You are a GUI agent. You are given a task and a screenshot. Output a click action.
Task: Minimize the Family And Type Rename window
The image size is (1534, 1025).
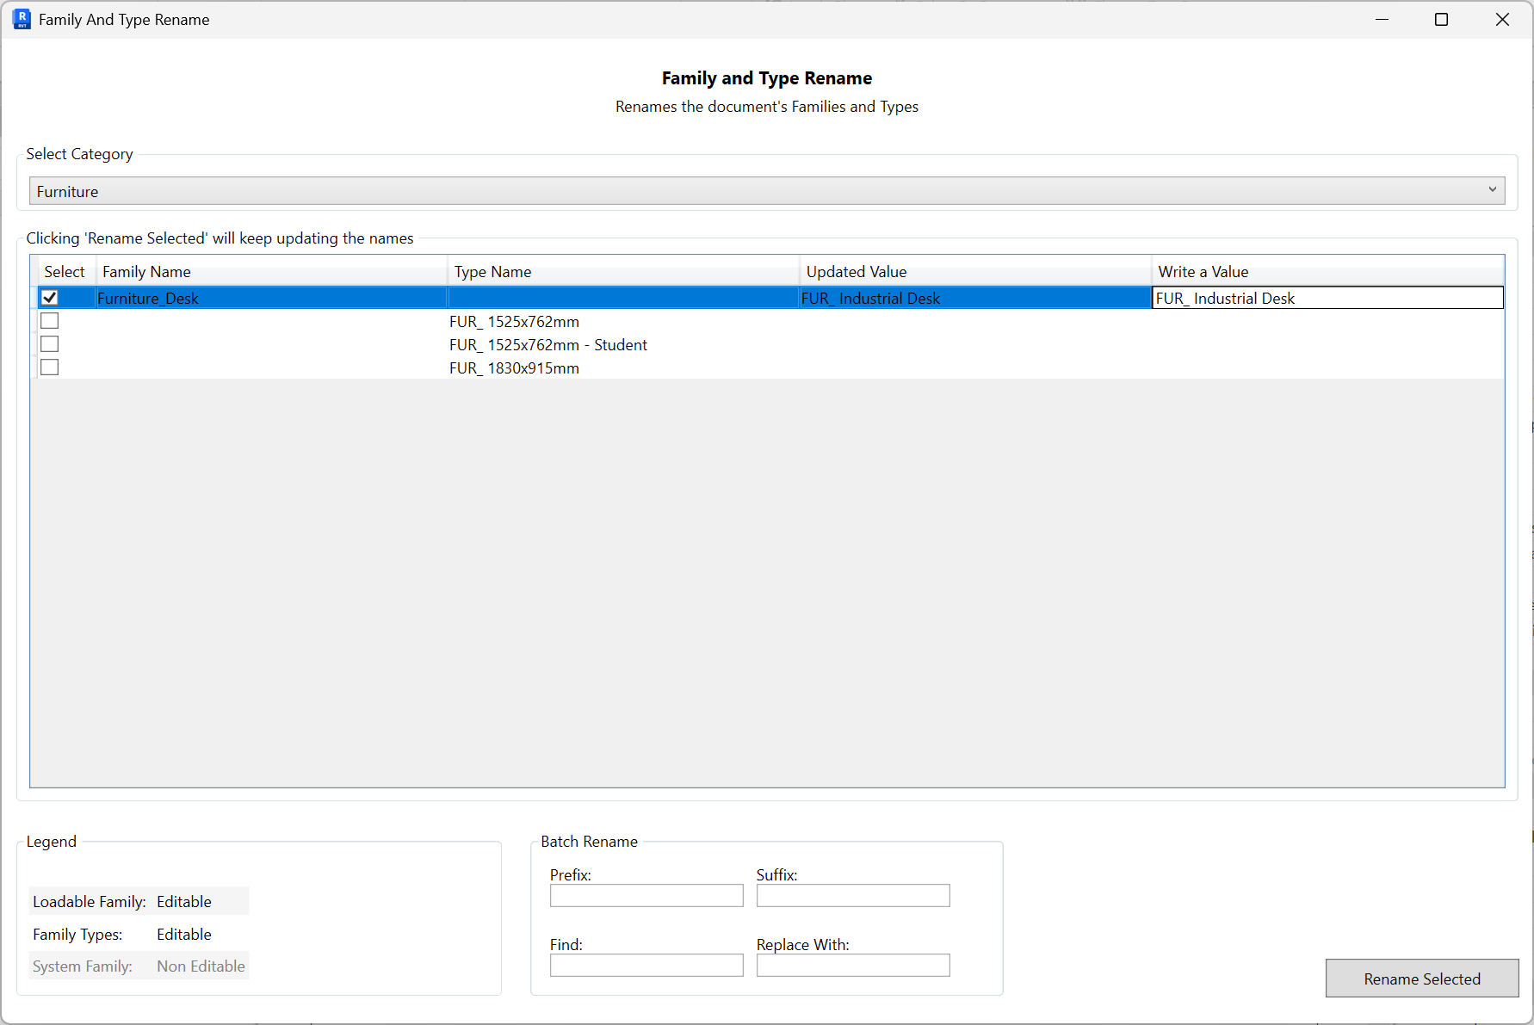click(x=1382, y=19)
